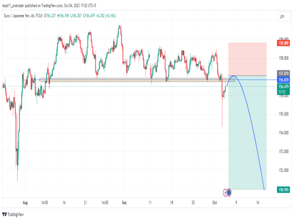Click the Aug label on time axis

25,202
